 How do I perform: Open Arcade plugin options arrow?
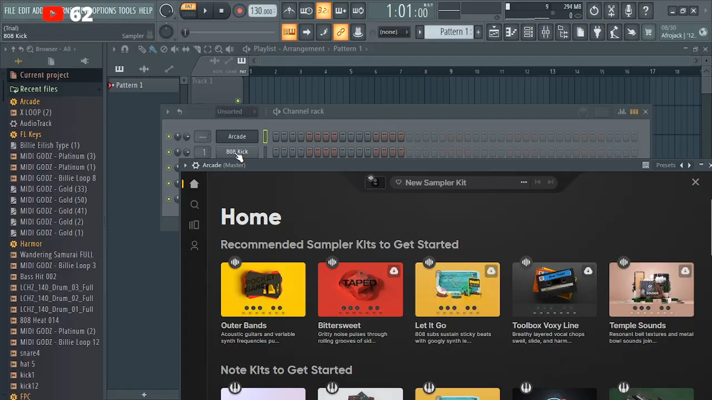(x=185, y=165)
